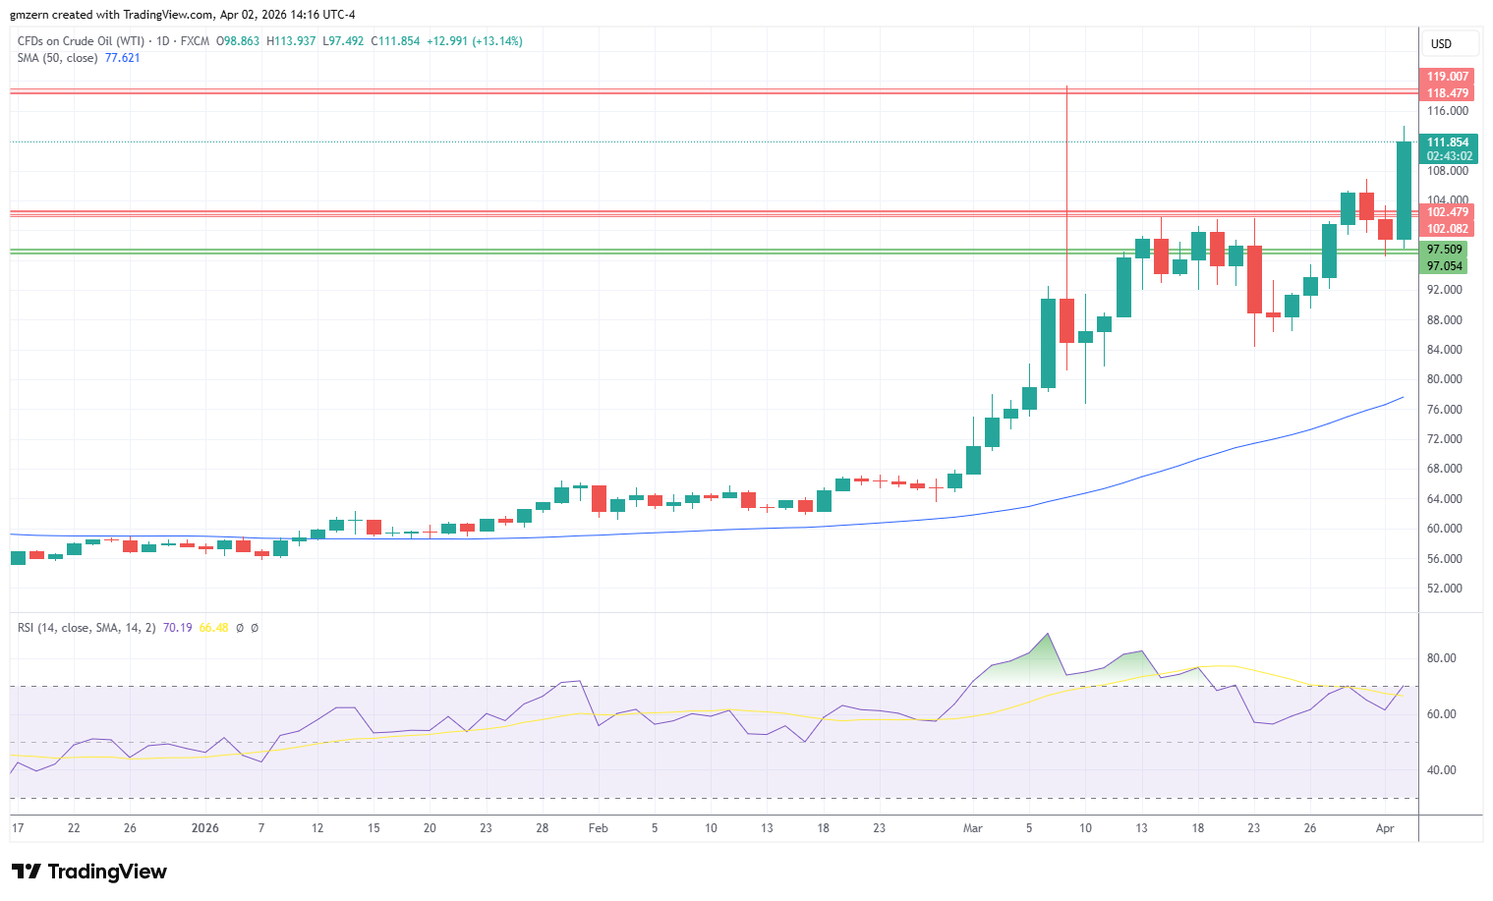This screenshot has width=1493, height=901.
Task: Open the USD currency selector
Action: (x=1450, y=43)
